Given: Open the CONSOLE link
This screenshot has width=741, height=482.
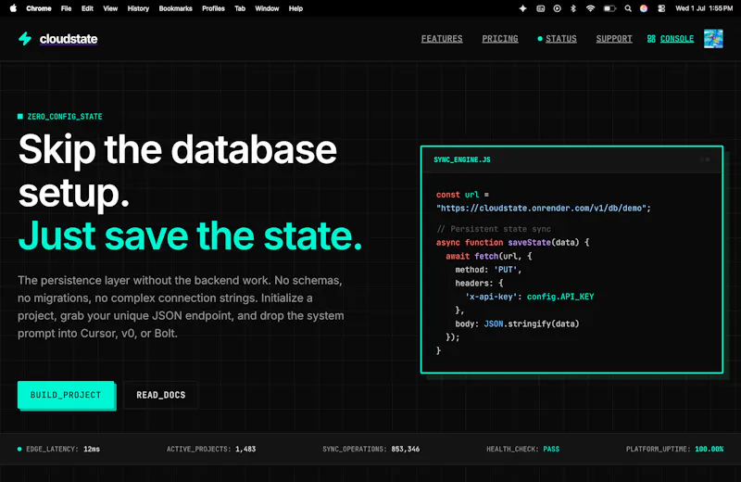Looking at the screenshot, I should pyautogui.click(x=677, y=39).
